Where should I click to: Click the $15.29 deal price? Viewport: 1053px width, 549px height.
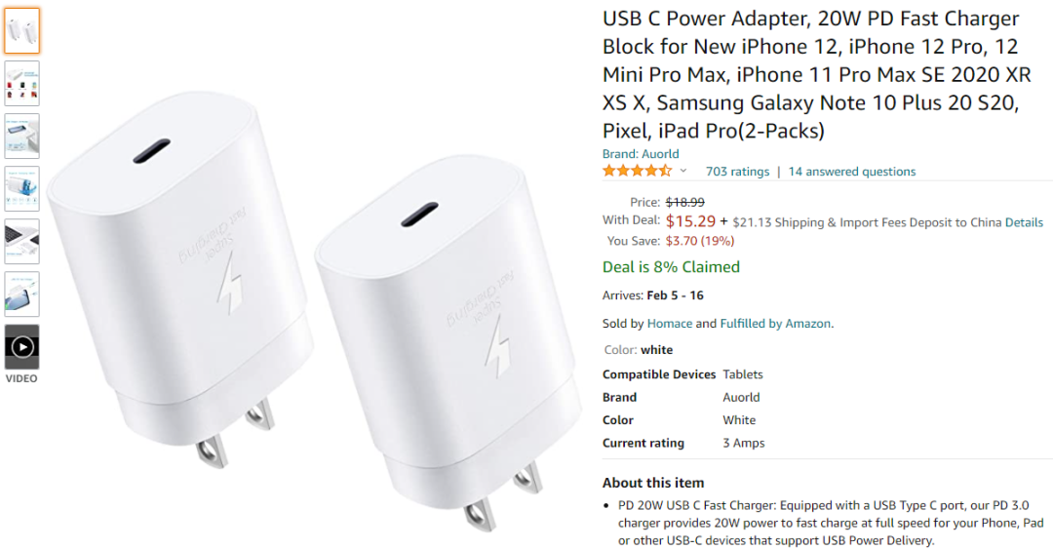[x=690, y=221]
